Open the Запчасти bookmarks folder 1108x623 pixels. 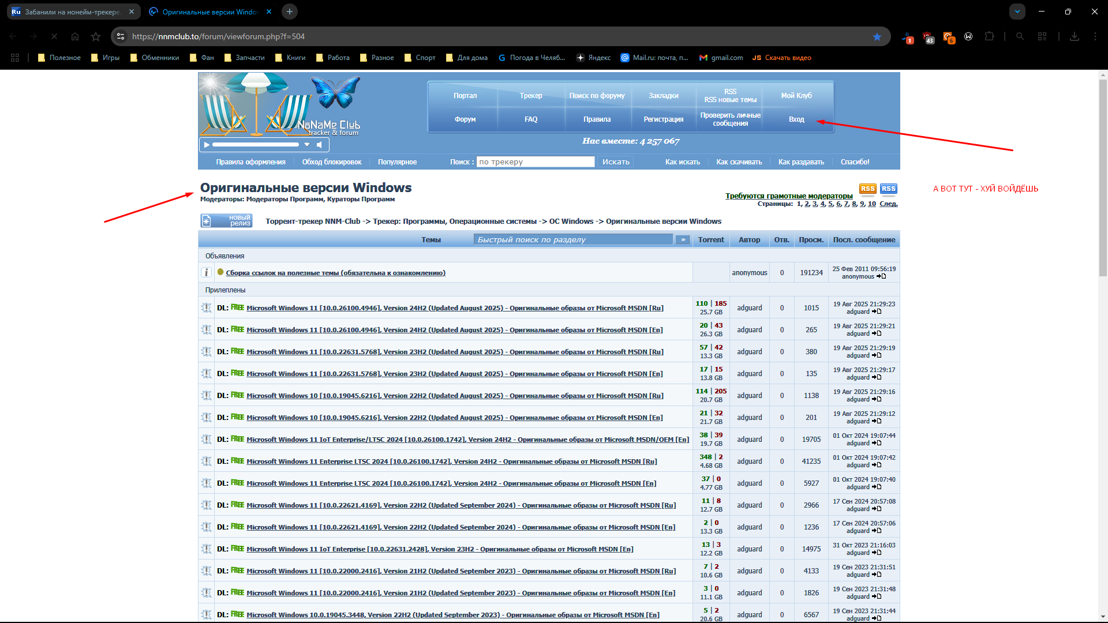[x=244, y=58]
